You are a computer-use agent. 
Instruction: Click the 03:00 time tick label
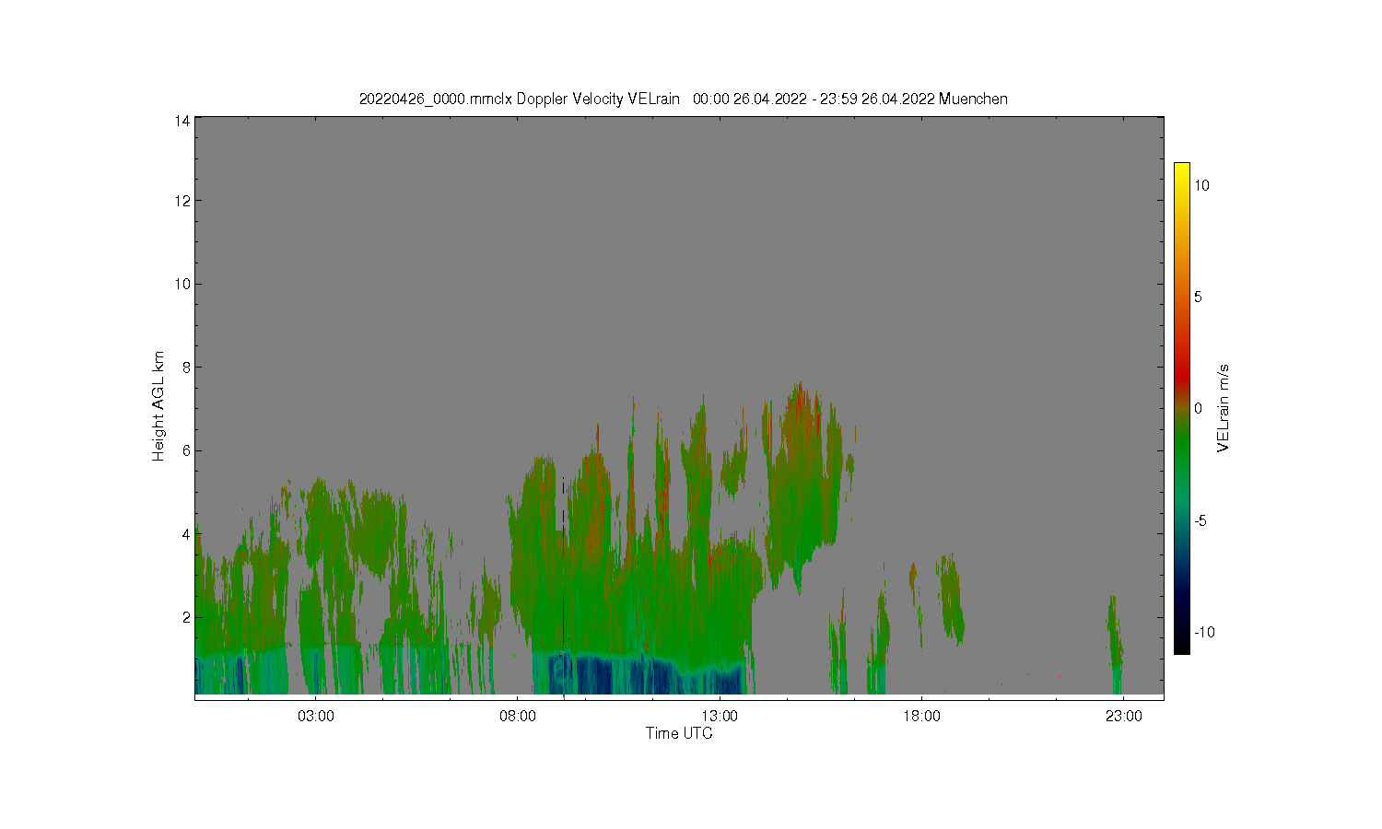coord(316,717)
